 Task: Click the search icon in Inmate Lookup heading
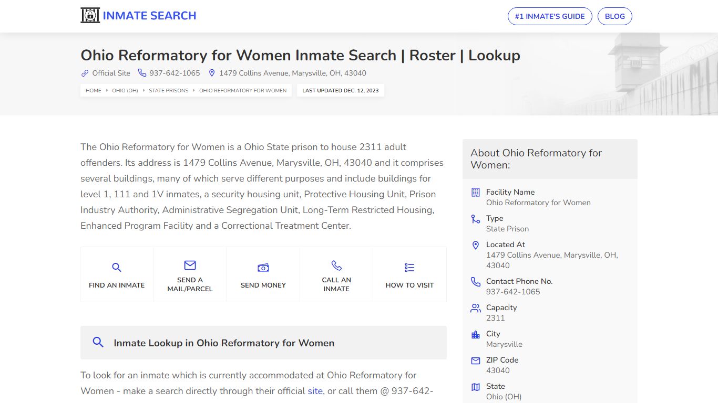point(98,342)
